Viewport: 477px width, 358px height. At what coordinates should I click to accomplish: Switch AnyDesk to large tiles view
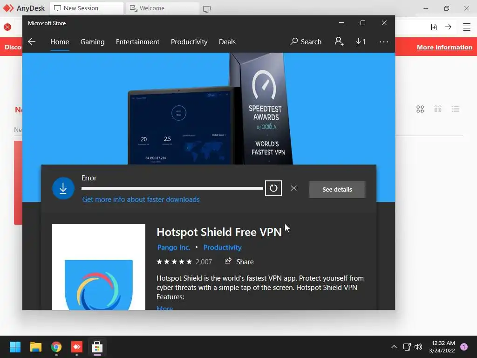420,109
